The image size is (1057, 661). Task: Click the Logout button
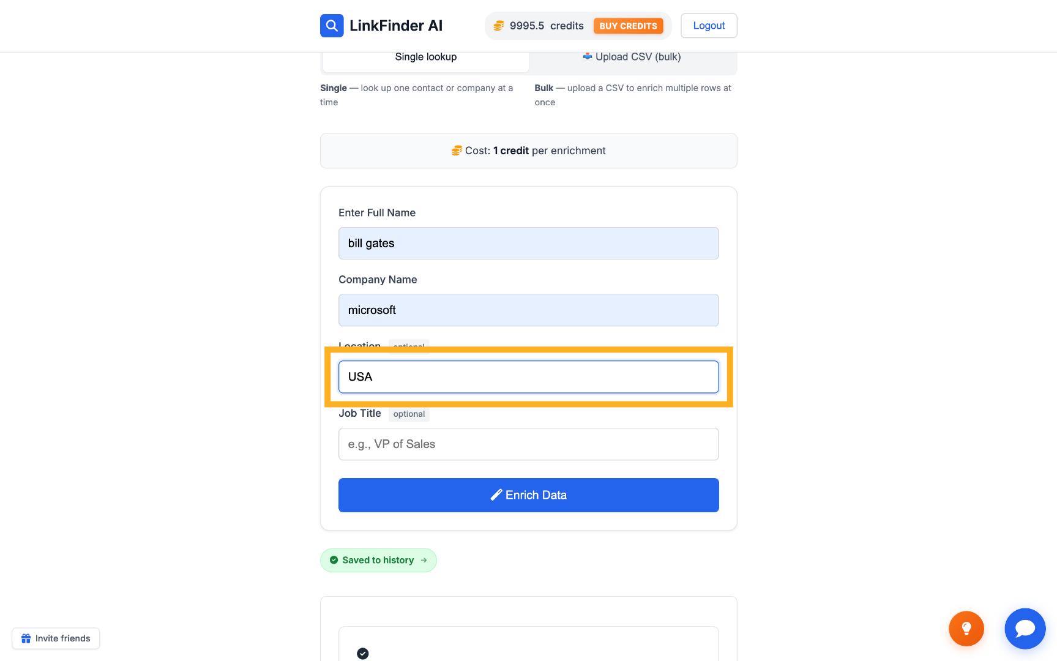(x=709, y=26)
